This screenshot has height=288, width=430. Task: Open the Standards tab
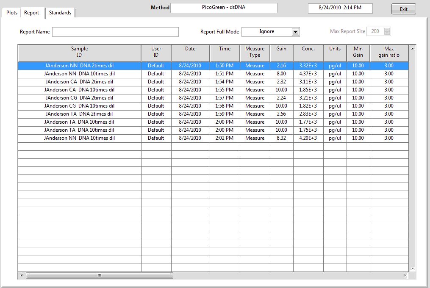pyautogui.click(x=60, y=13)
